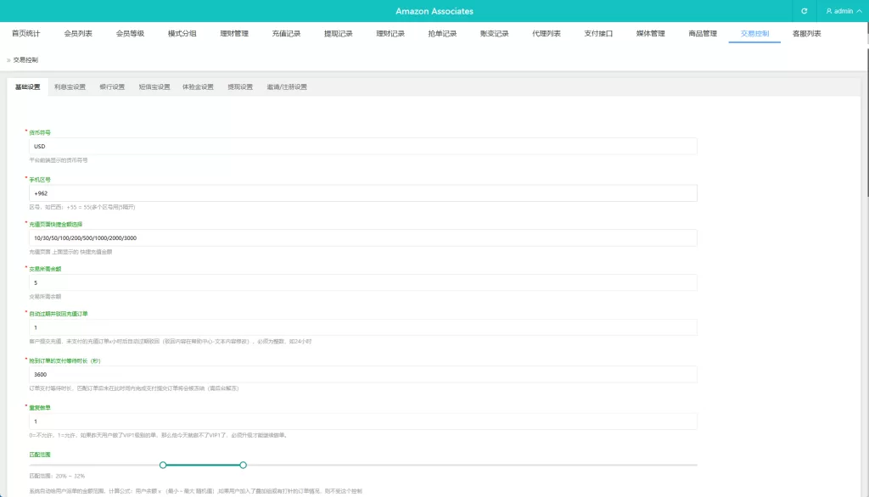This screenshot has width=869, height=497.
Task: Open the 充值记录 navigation item
Action: pos(286,34)
